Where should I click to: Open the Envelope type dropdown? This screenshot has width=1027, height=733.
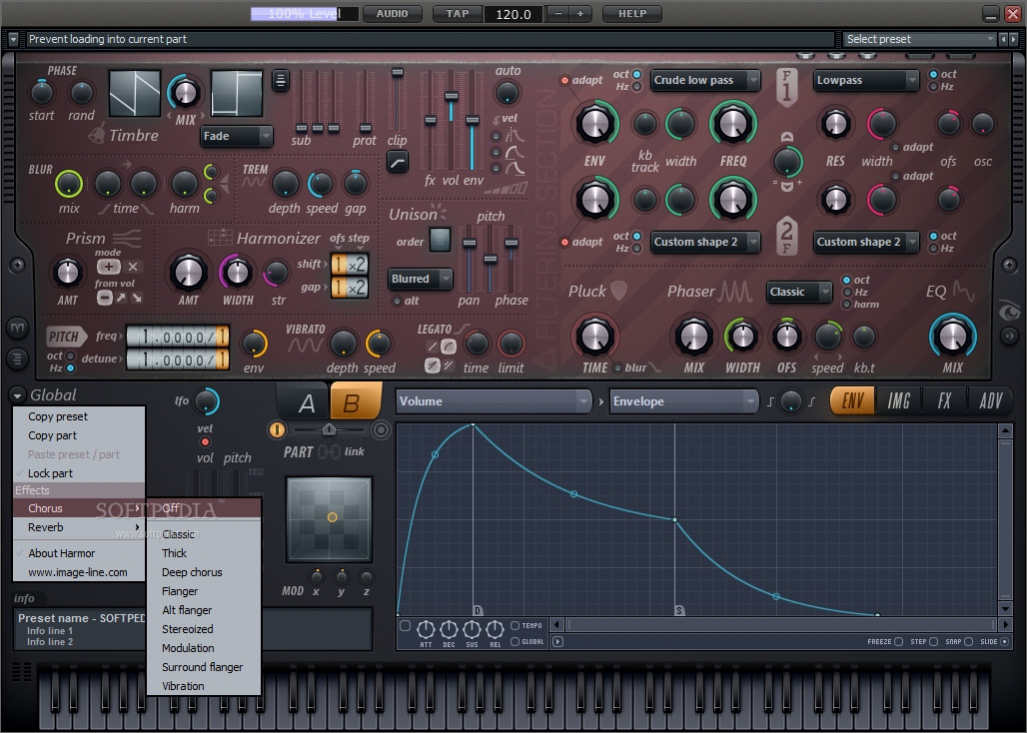[x=684, y=401]
